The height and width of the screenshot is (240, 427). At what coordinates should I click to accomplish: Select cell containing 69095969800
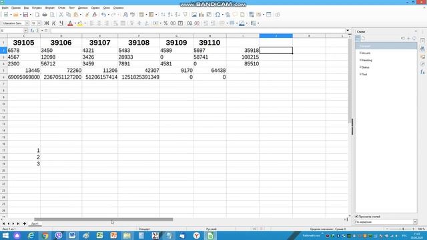click(x=24, y=77)
